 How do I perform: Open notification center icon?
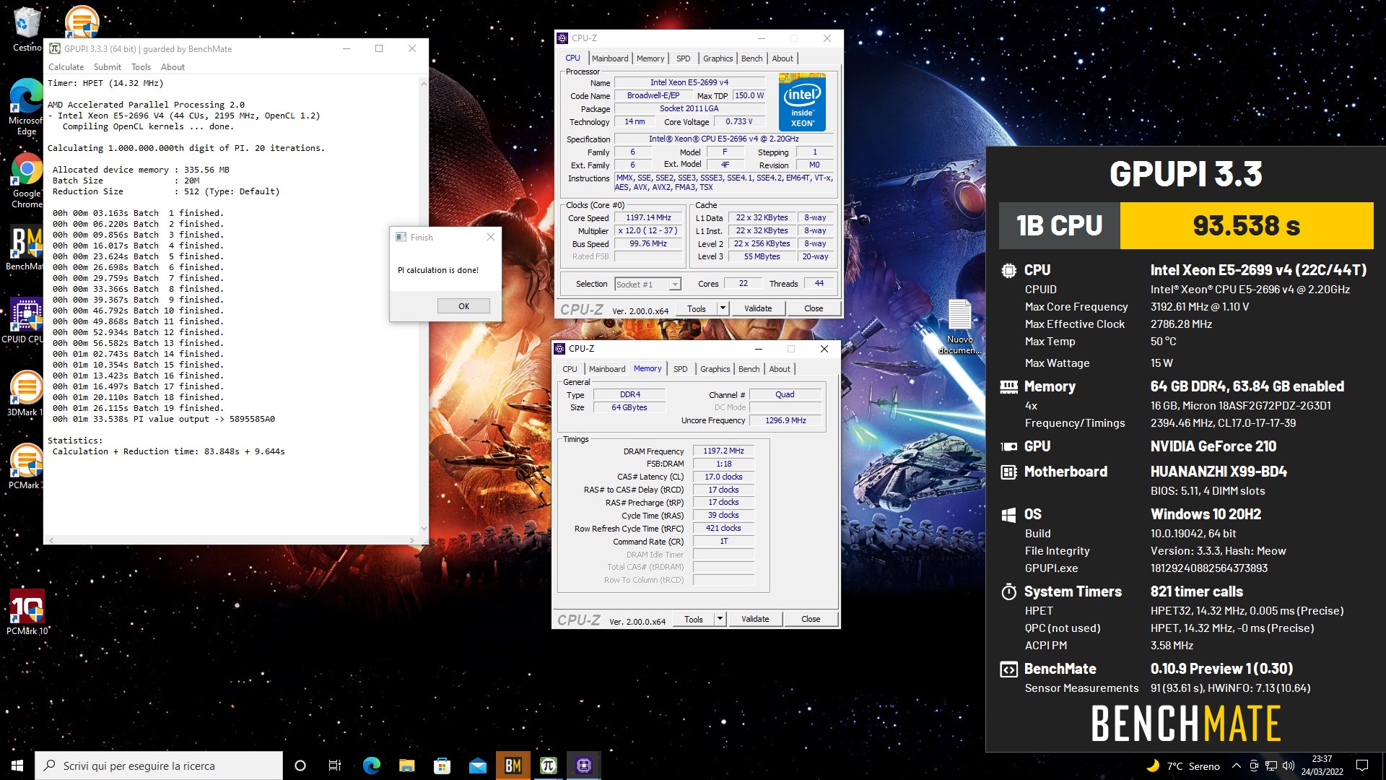click(1362, 766)
